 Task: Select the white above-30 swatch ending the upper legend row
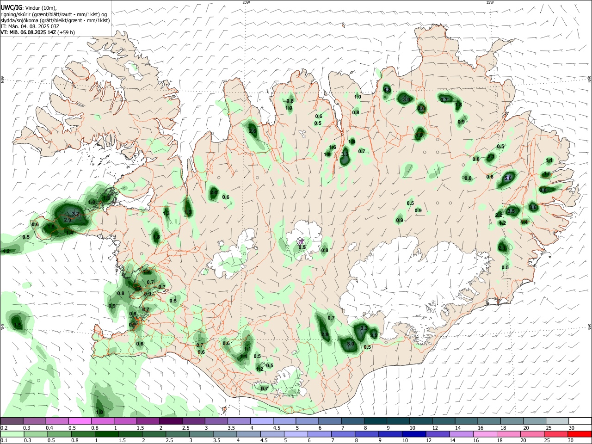click(580, 421)
